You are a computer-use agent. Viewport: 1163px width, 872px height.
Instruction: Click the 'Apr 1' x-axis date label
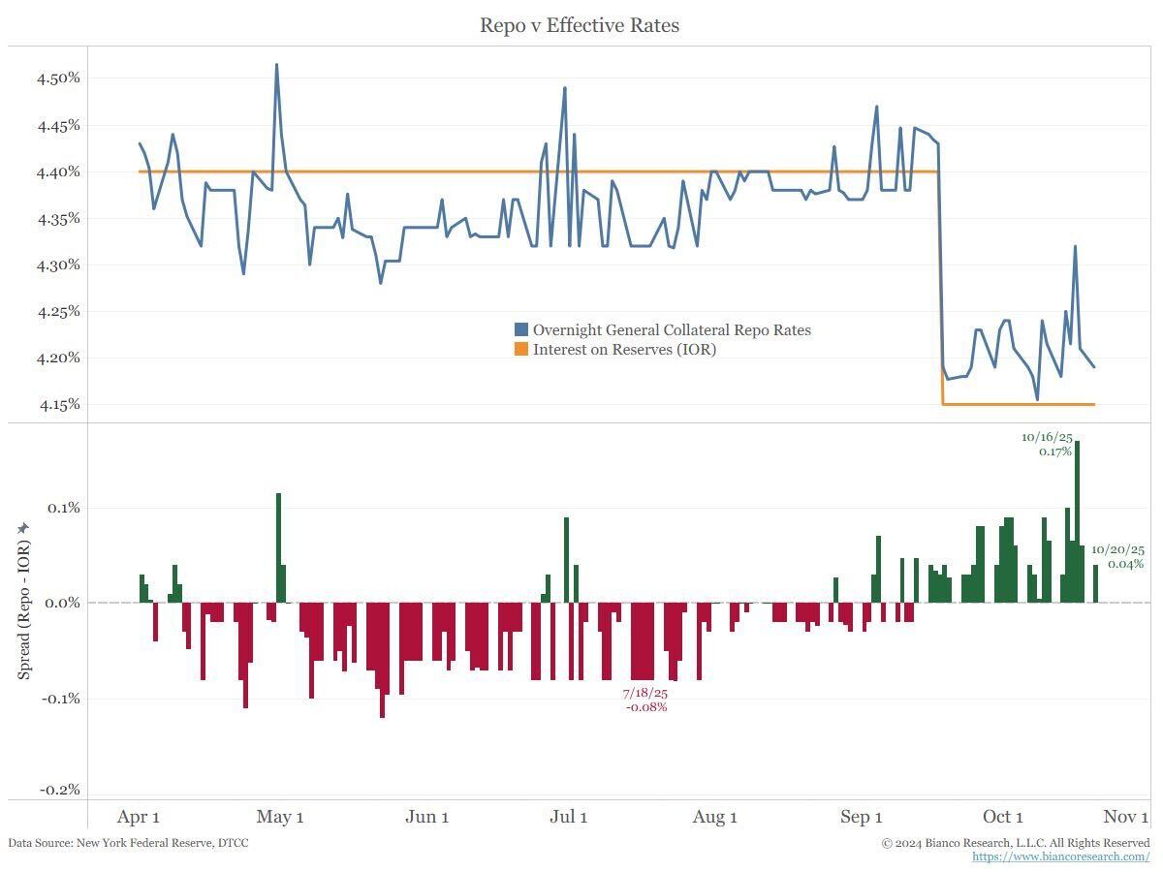[x=138, y=817]
